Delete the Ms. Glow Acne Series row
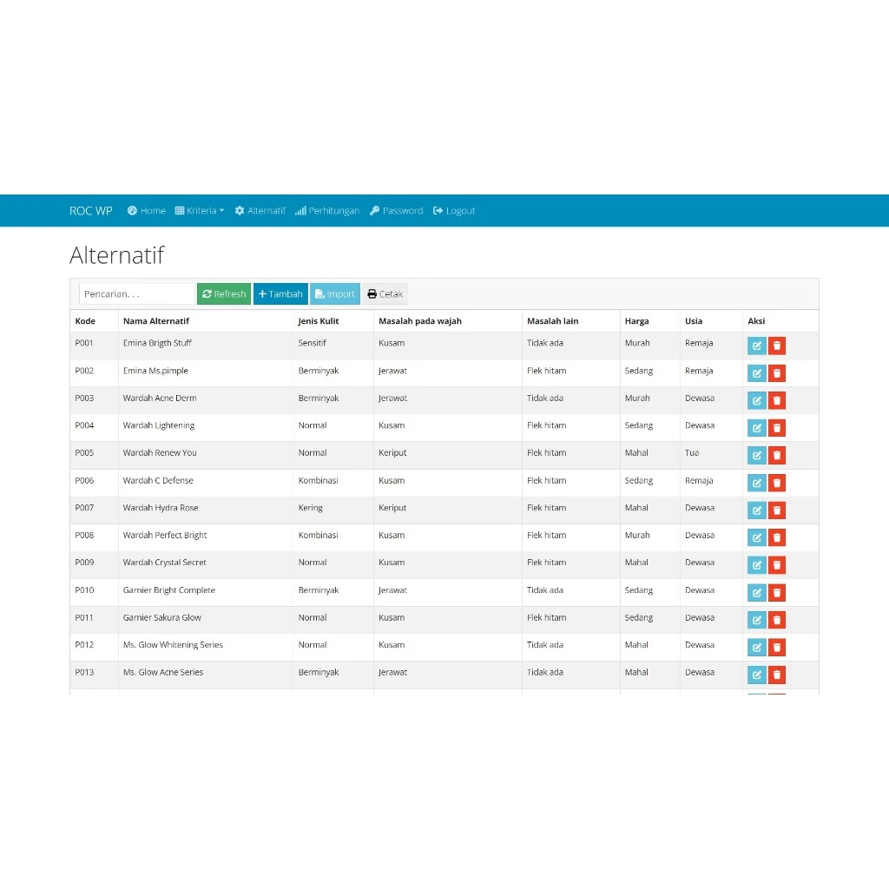 [777, 674]
